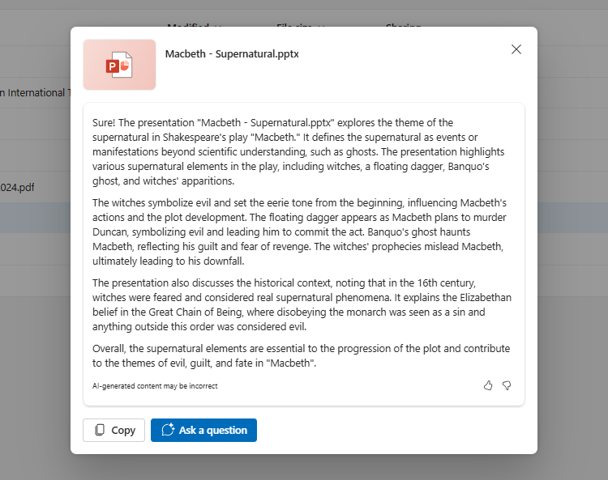Open the International file in background list
The height and width of the screenshot is (480, 608).
click(x=32, y=92)
